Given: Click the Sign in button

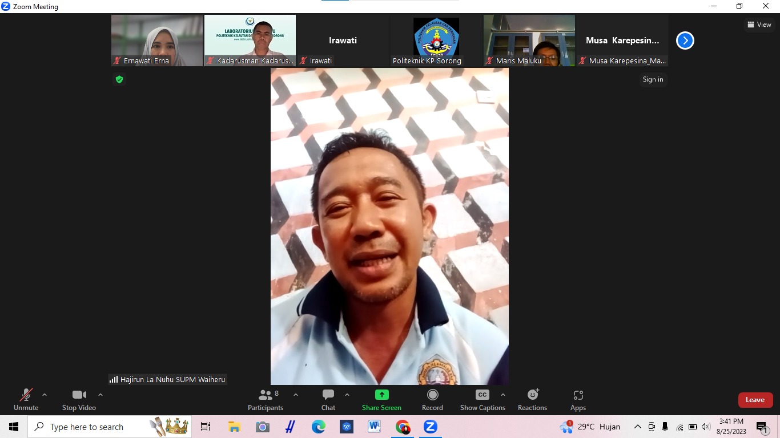Looking at the screenshot, I should coord(653,79).
